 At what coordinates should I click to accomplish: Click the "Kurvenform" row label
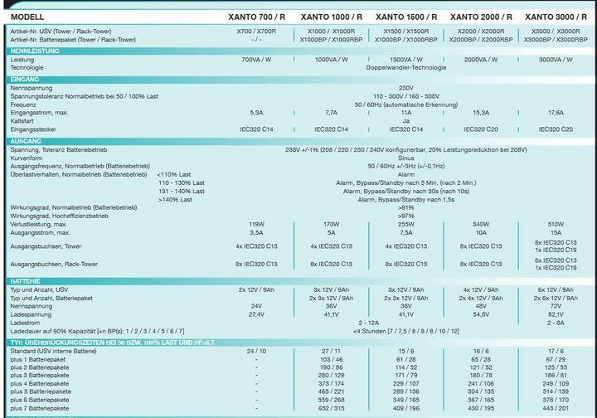[x=26, y=158]
